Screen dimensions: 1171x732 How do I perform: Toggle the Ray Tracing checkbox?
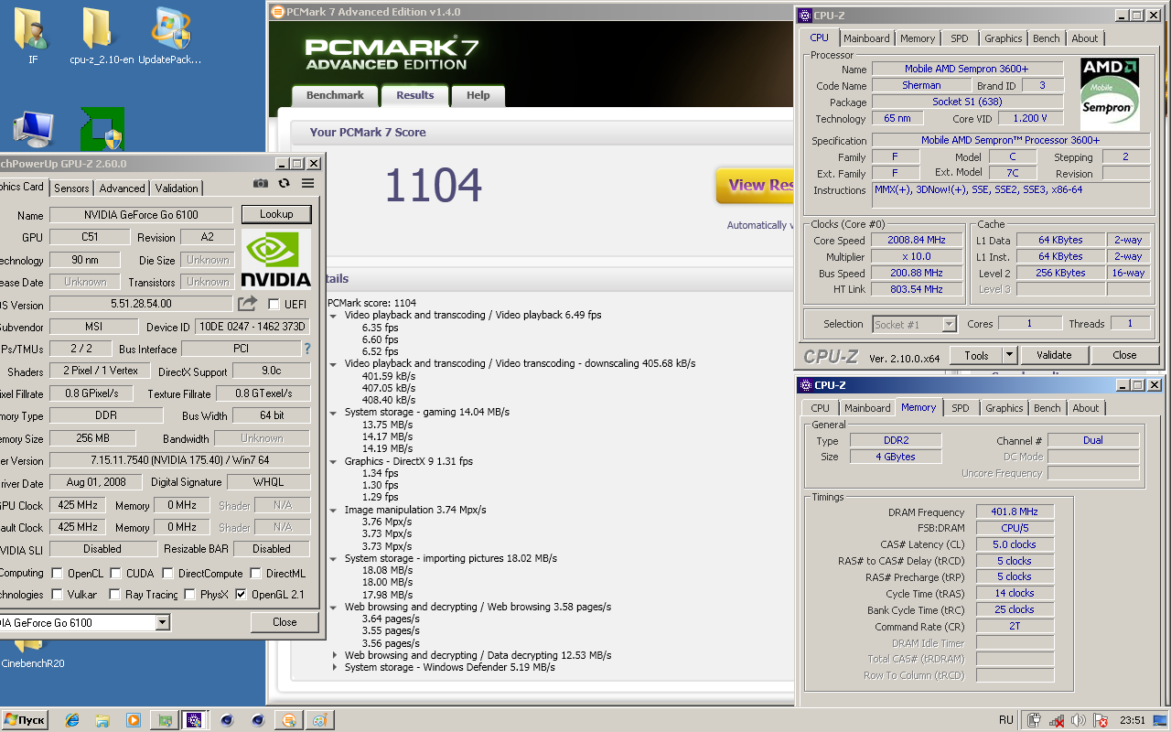coord(114,595)
